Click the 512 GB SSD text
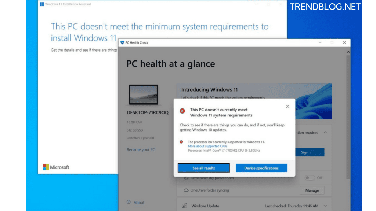 coord(135,130)
